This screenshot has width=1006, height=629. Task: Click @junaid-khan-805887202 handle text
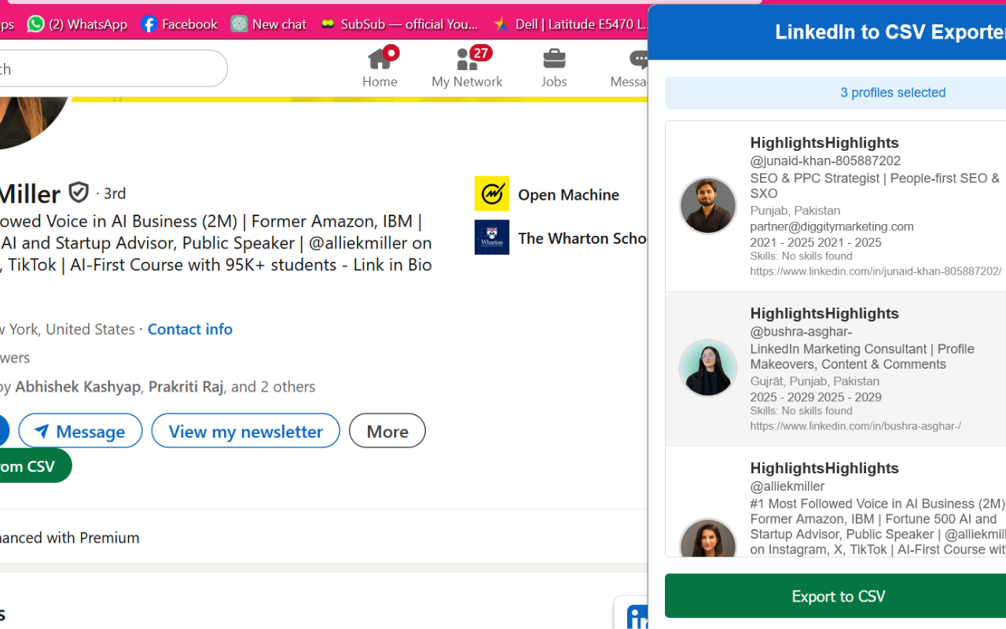tap(825, 160)
